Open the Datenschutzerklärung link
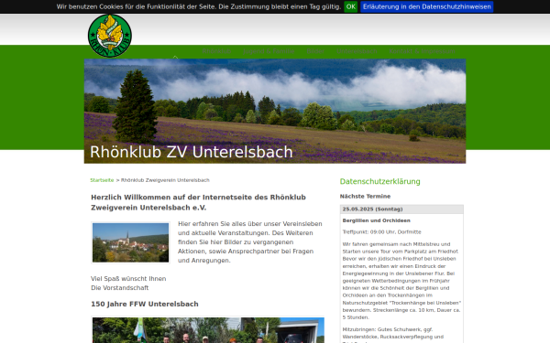Viewport: 550px width, 343px height. click(x=379, y=181)
